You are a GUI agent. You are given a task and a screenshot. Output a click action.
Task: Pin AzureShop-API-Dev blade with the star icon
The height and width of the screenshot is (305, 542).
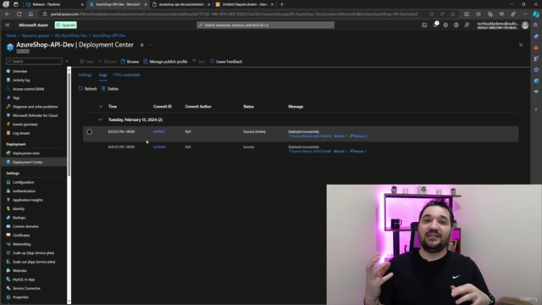click(141, 45)
